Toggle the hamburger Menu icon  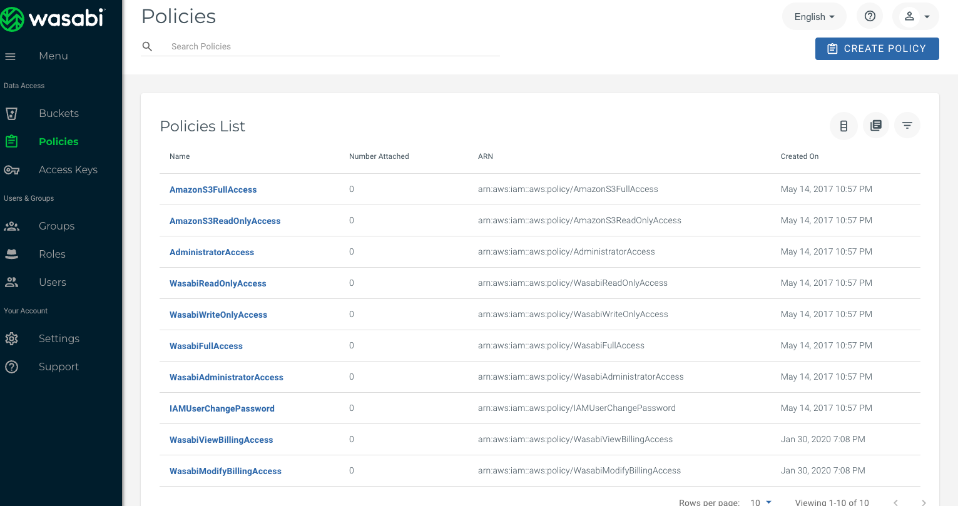tap(10, 56)
